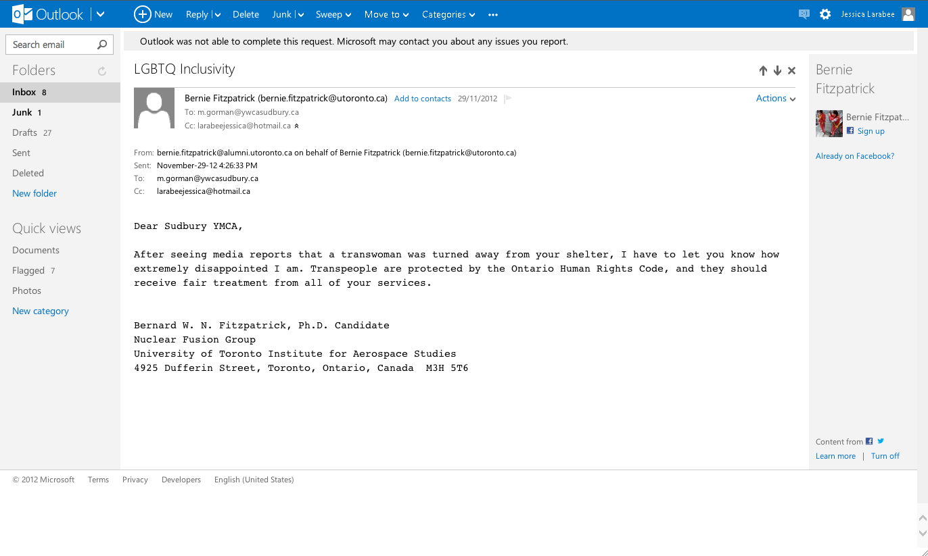Screen dimensions: 928x556
Task: Open the settings gear icon
Action: point(825,14)
